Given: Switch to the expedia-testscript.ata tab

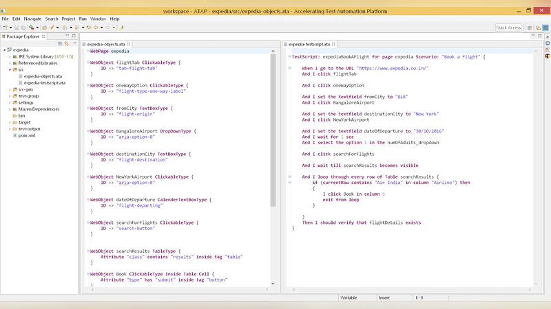Looking at the screenshot, I should coord(309,44).
